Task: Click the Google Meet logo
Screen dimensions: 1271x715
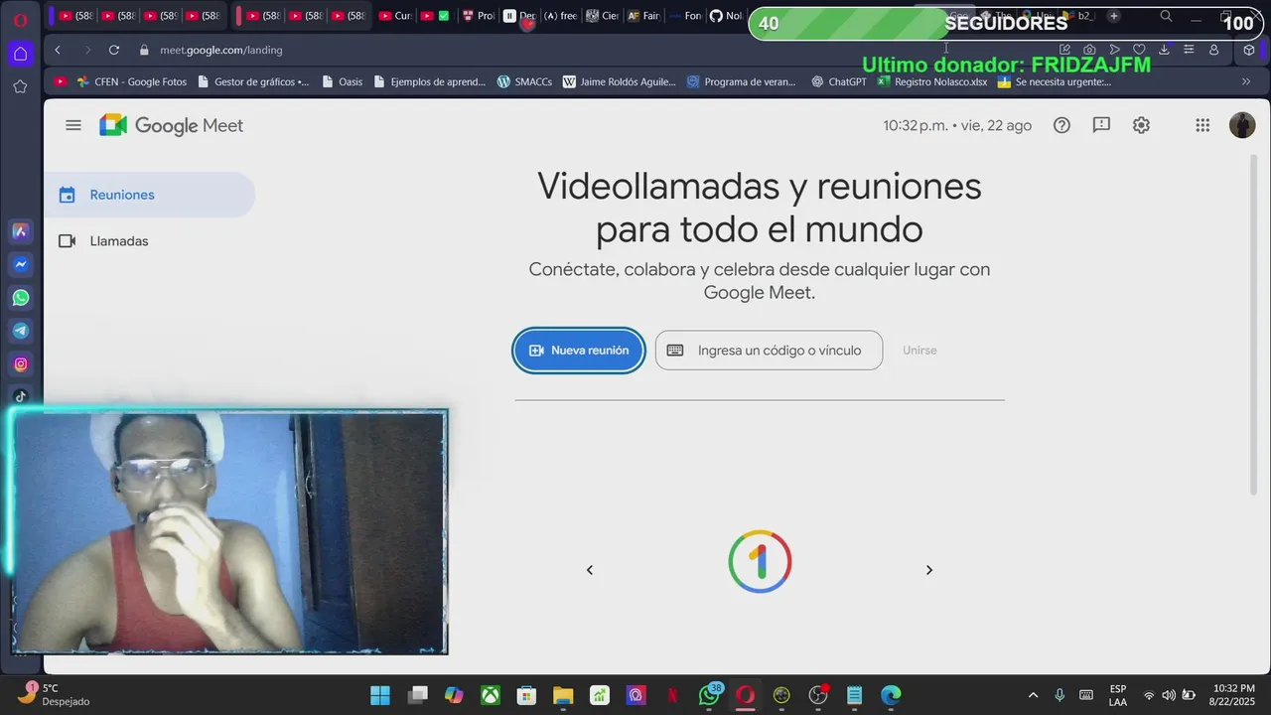Action: (171, 125)
